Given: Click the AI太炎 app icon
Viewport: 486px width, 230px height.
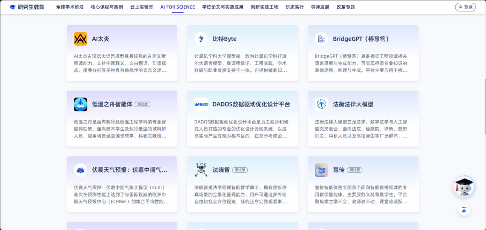Looking at the screenshot, I should (x=80, y=39).
